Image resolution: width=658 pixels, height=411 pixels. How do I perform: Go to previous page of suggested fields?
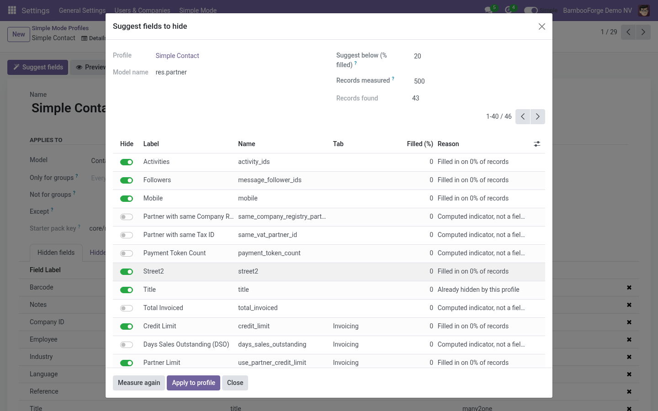[x=523, y=116]
